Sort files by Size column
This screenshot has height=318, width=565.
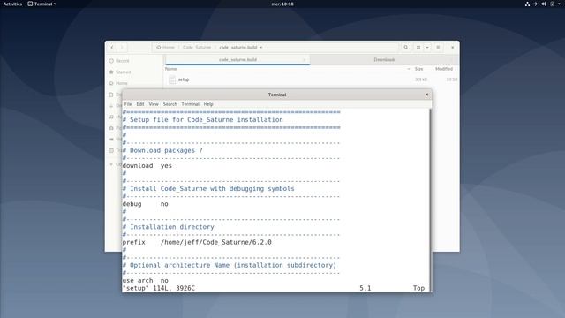[418, 69]
